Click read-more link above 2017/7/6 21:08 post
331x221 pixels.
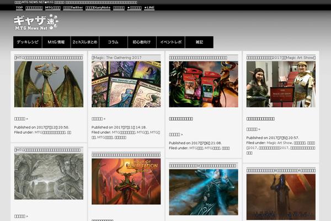176,134
